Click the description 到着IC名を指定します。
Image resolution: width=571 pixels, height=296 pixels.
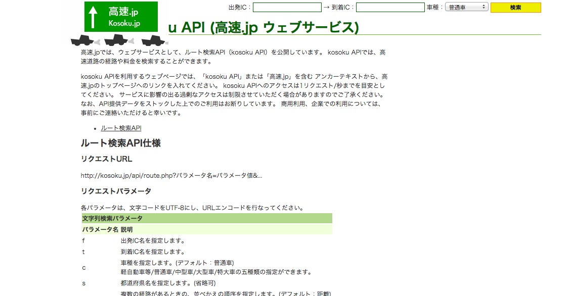tap(153, 252)
